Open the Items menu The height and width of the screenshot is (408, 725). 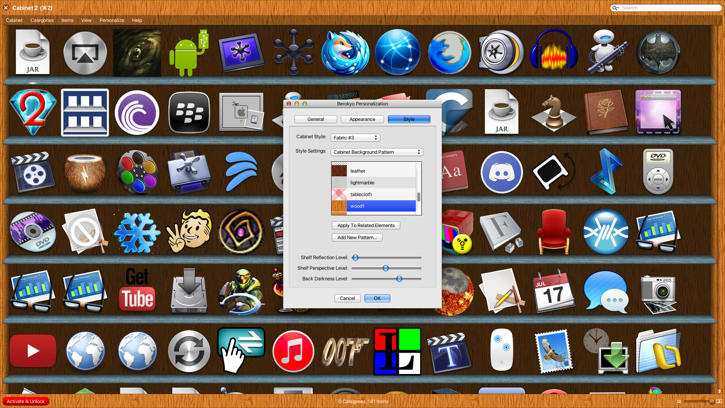(67, 20)
